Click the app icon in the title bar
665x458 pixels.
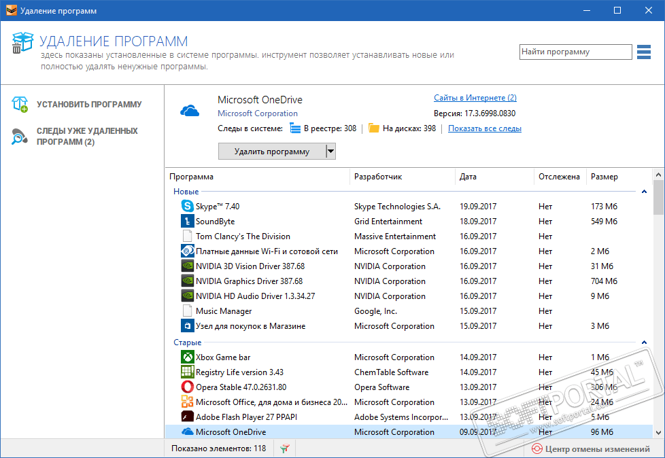pyautogui.click(x=12, y=11)
